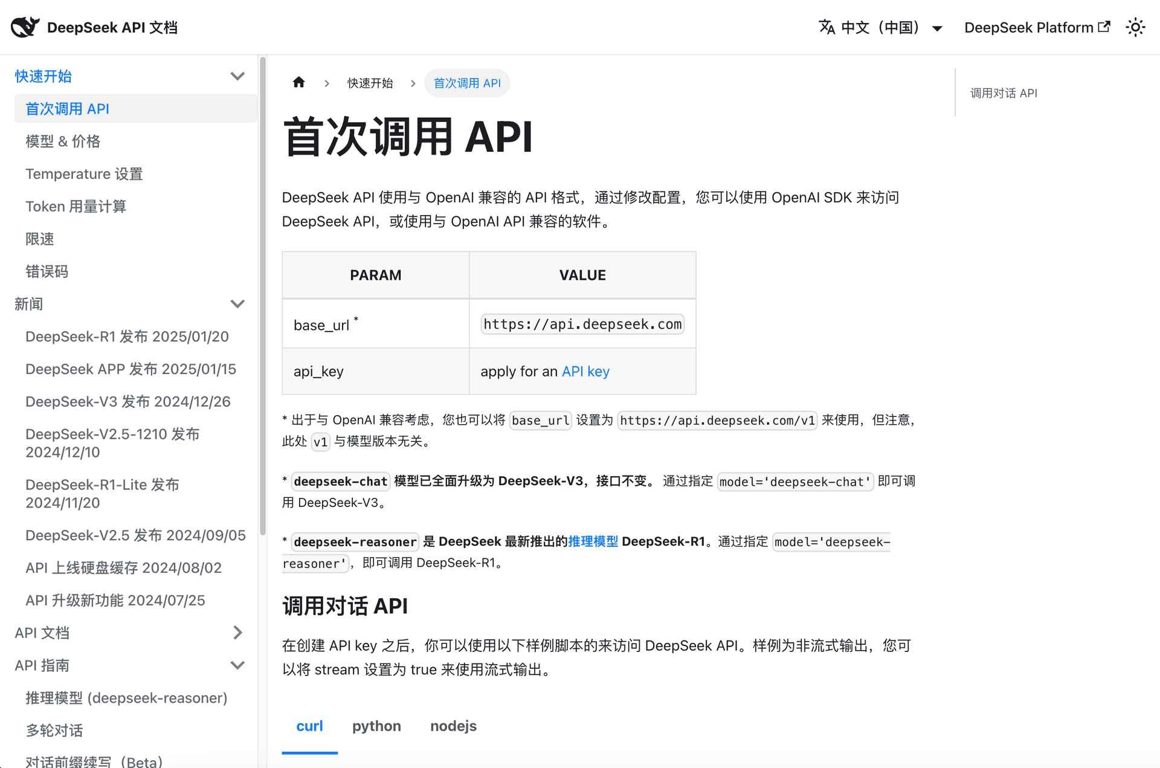Click the 首次调用 API page title
Image resolution: width=1160 pixels, height=768 pixels.
coord(408,137)
